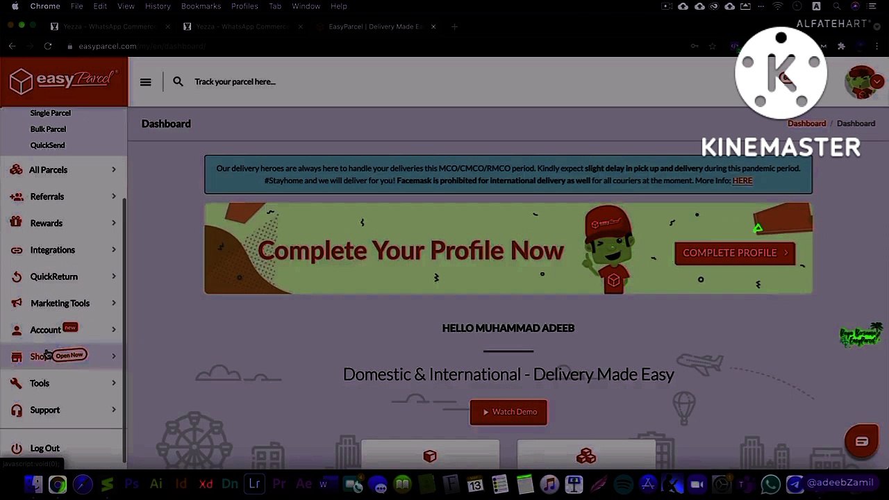Expand the Support submenu arrow

(114, 410)
